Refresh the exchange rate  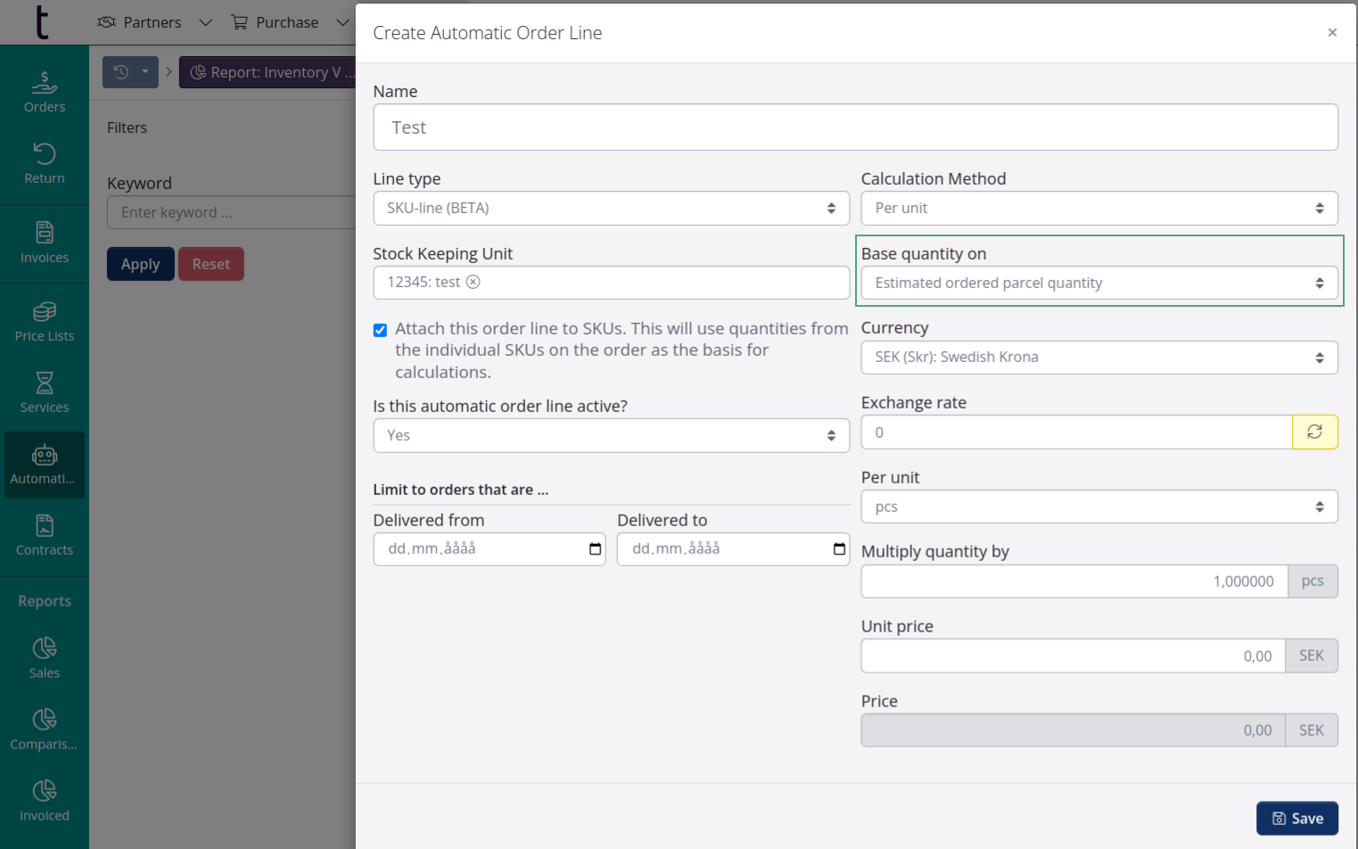(1314, 432)
